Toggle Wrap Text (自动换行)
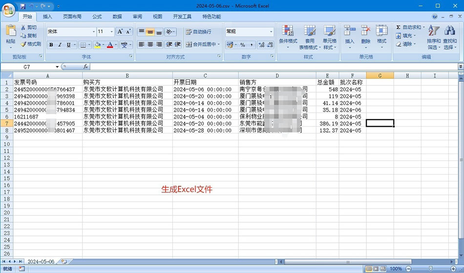 198,32
